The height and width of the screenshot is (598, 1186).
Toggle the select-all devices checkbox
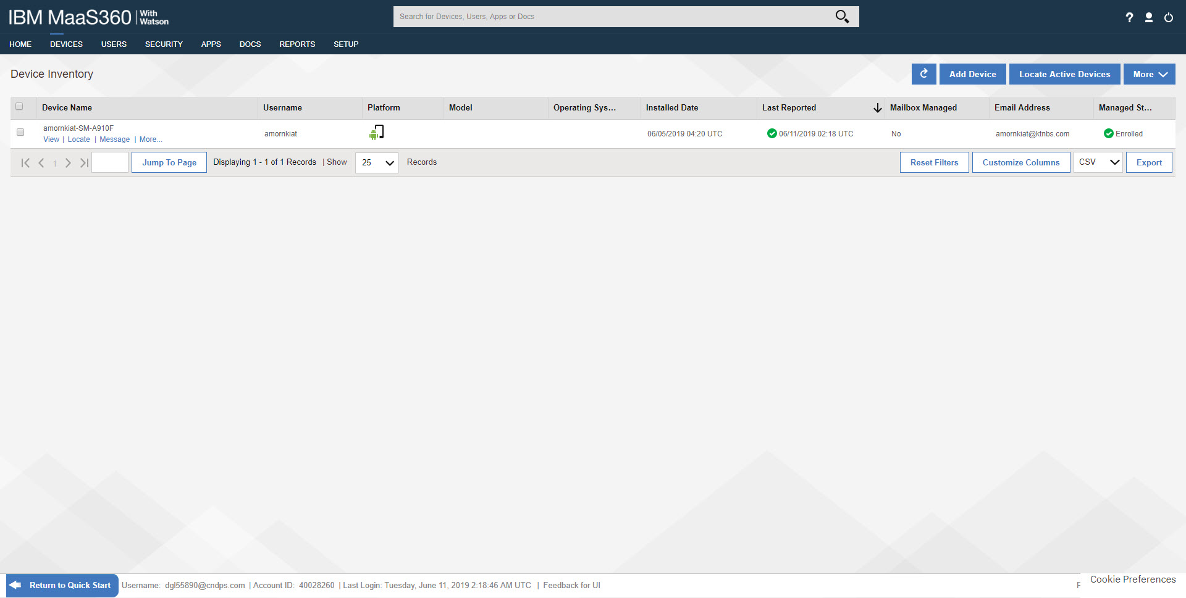tap(19, 107)
